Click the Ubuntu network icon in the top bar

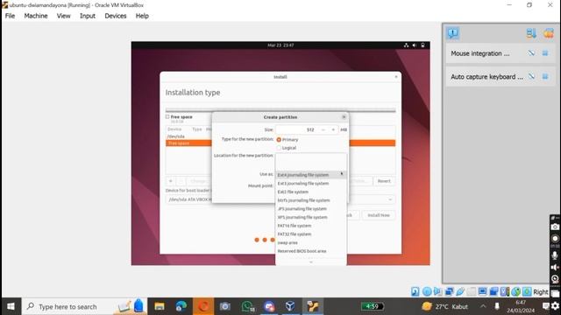click(406, 45)
